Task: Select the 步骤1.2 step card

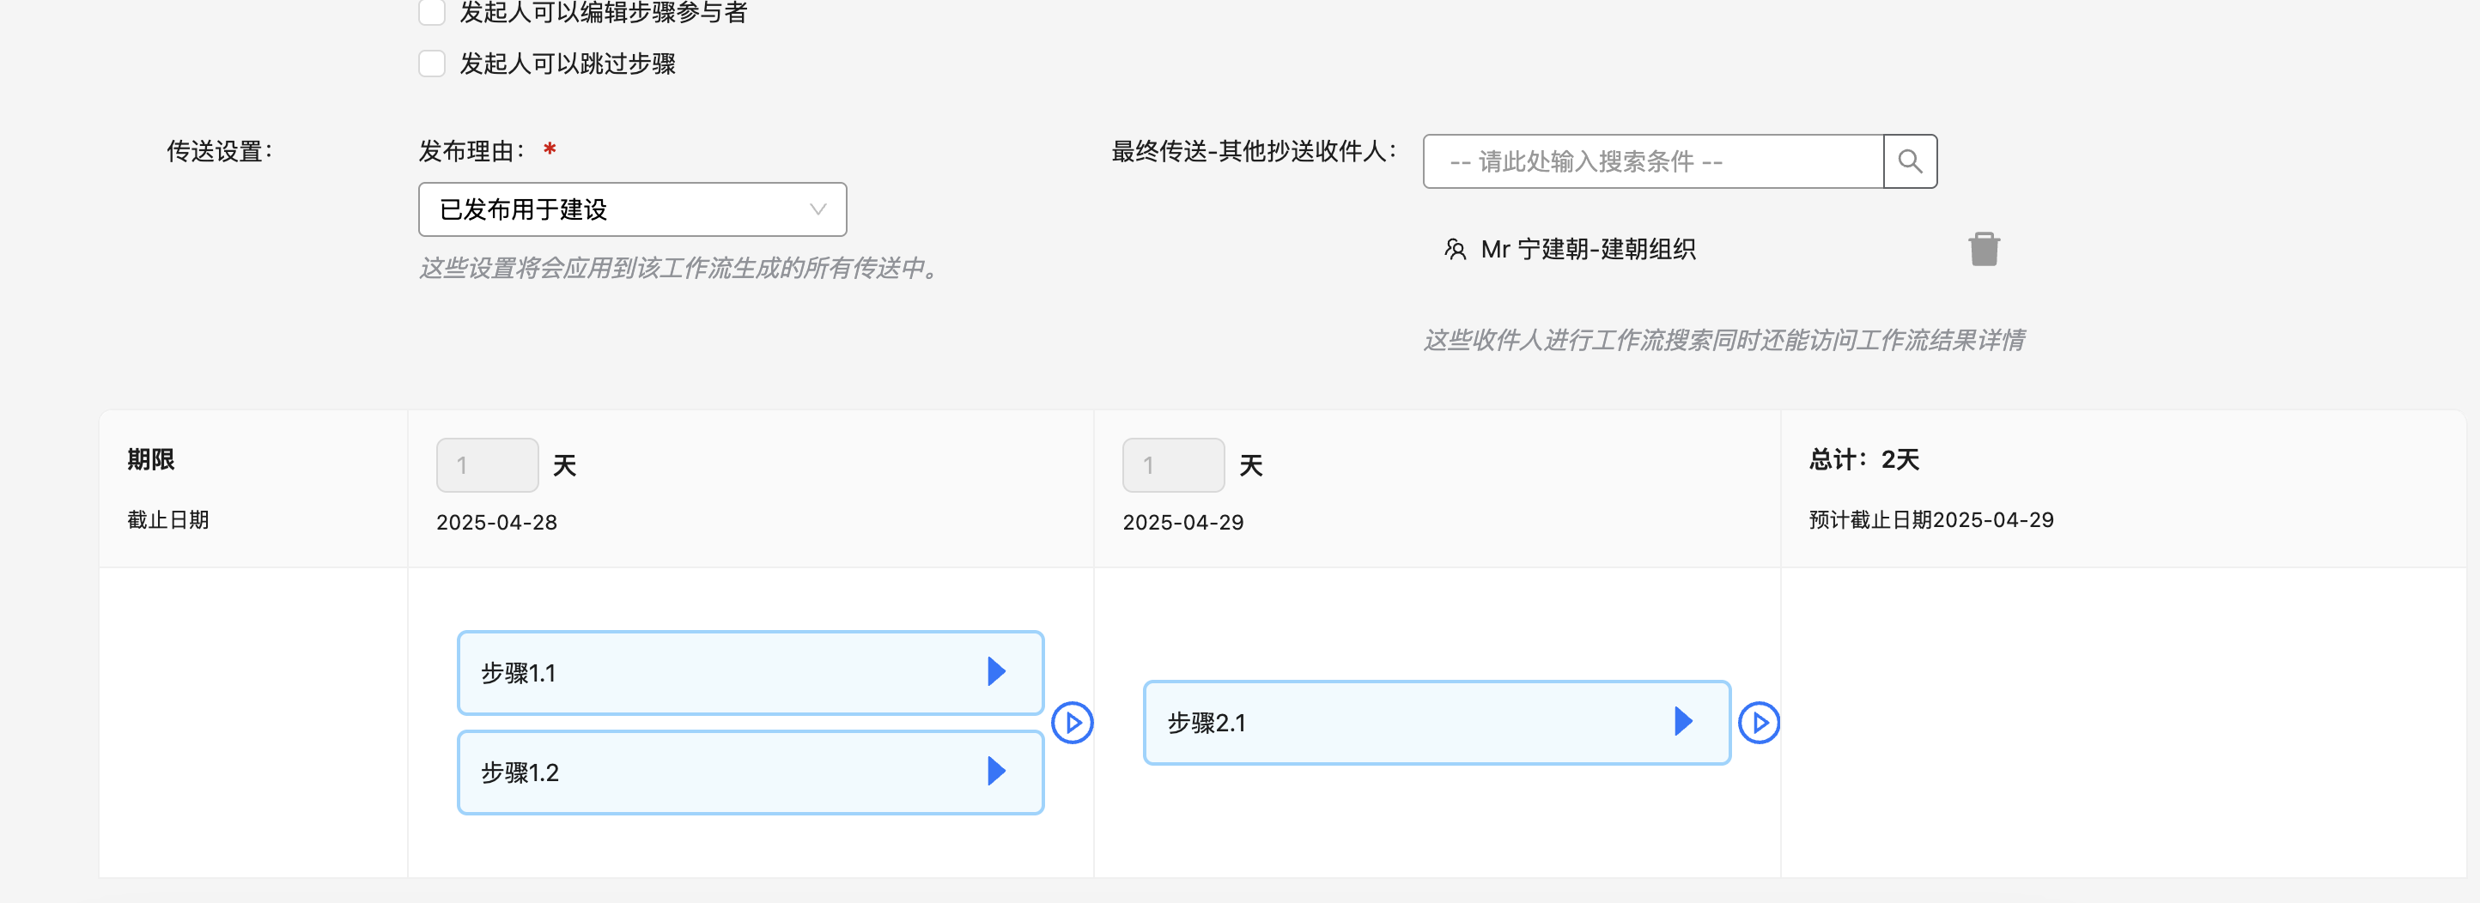Action: click(x=713, y=772)
